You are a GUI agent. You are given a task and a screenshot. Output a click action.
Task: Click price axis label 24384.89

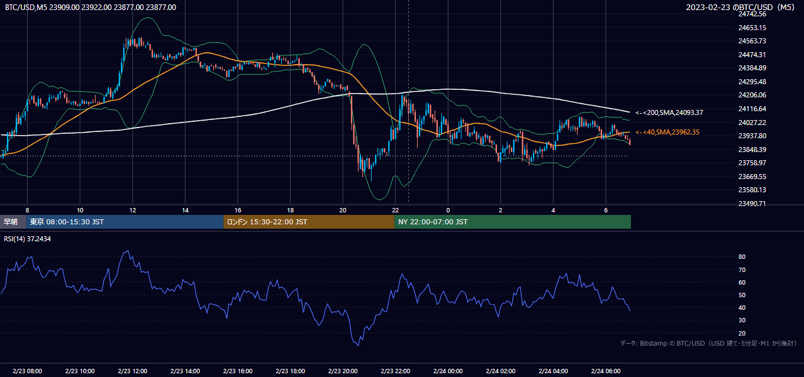coord(752,68)
